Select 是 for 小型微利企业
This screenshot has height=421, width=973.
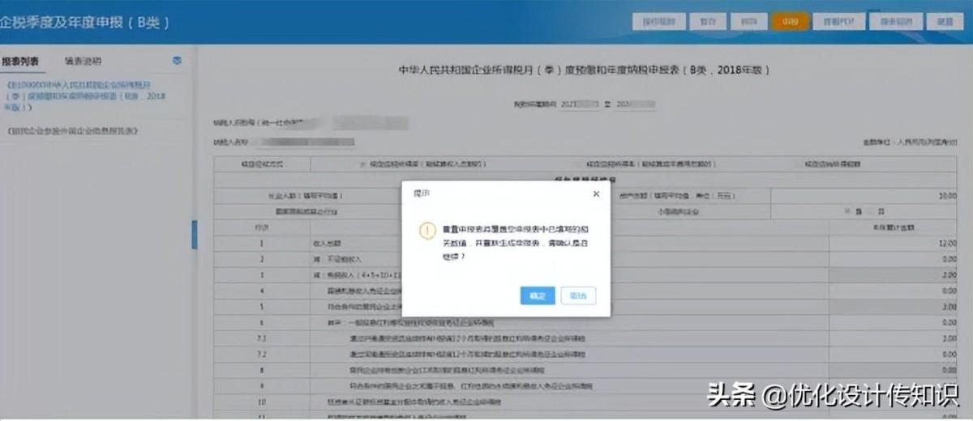(x=847, y=211)
